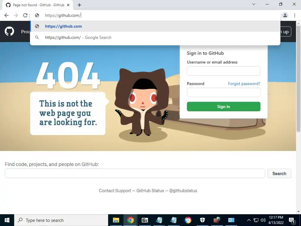Screen dimensions: 301x226
Task: Open the Windows Start menu
Action: tap(7, 220)
